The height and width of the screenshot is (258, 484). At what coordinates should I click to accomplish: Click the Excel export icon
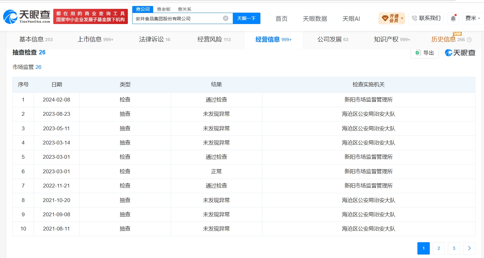(x=418, y=53)
